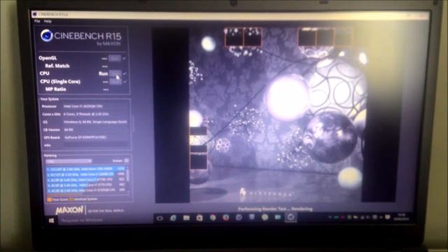Click the taskbar clock and date
Image resolution: width=448 pixels, height=252 pixels.
(x=401, y=217)
